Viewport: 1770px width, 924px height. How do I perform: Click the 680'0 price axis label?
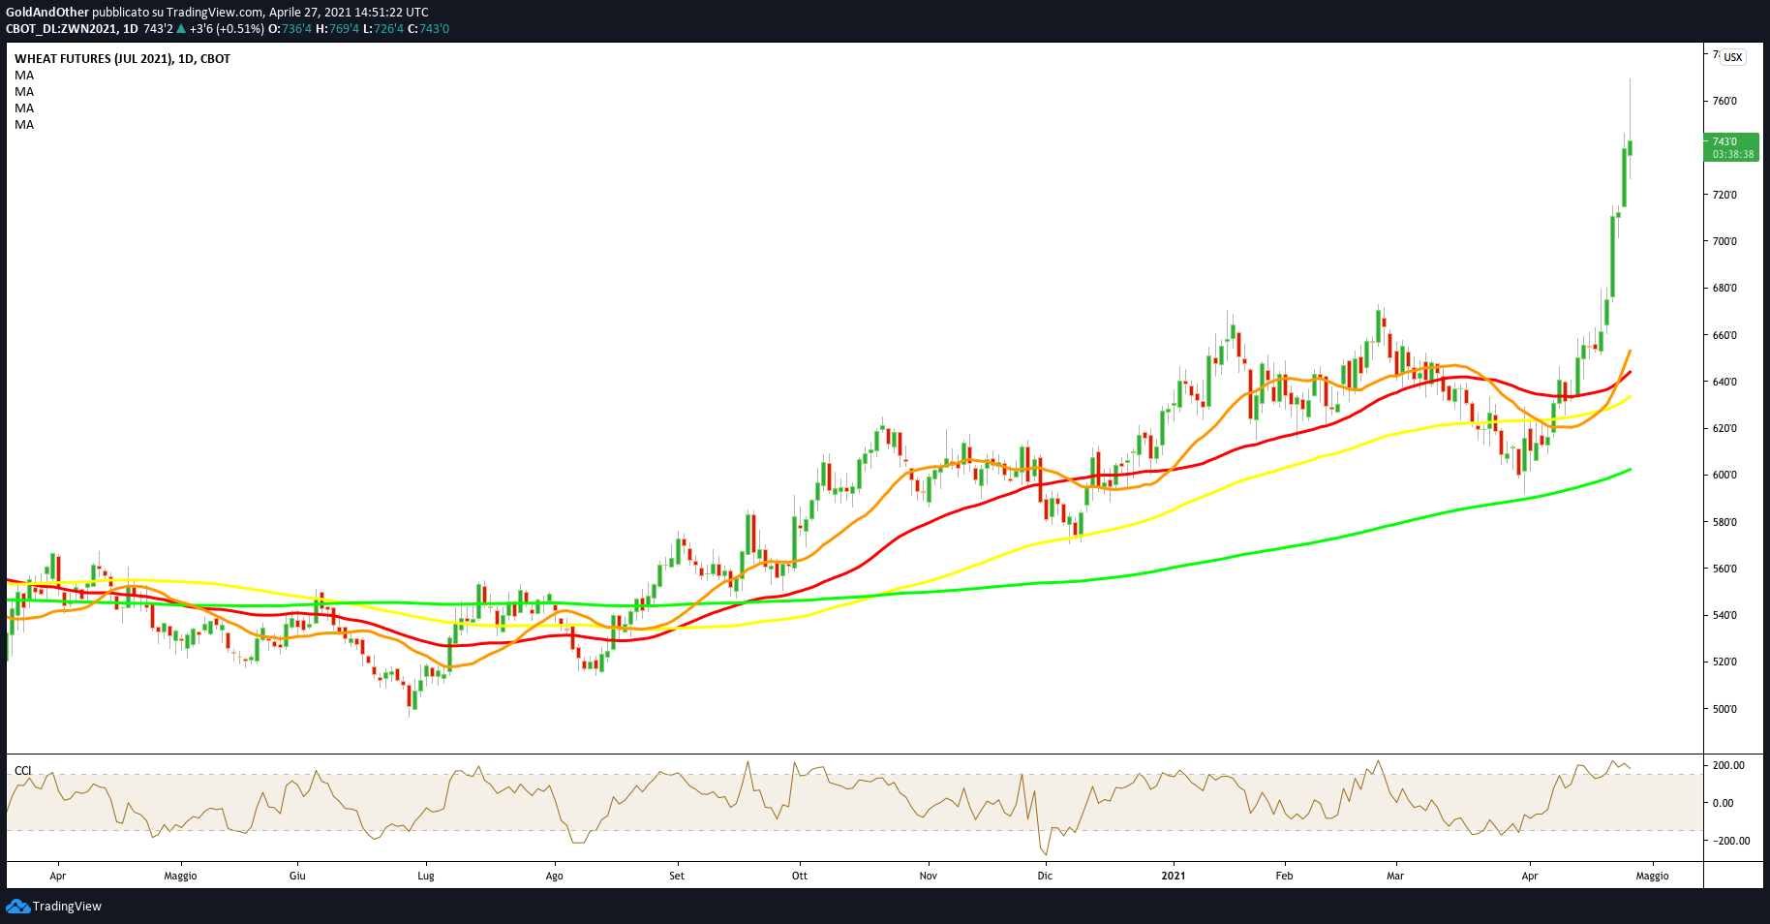click(1724, 288)
